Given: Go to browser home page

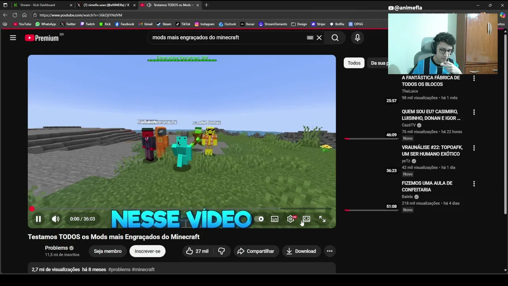Looking at the screenshot, I should coord(24,15).
